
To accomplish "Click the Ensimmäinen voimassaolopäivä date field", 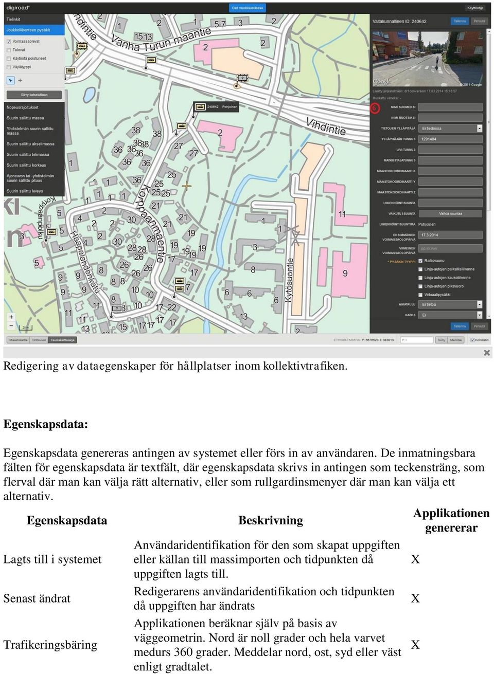I will [x=451, y=235].
